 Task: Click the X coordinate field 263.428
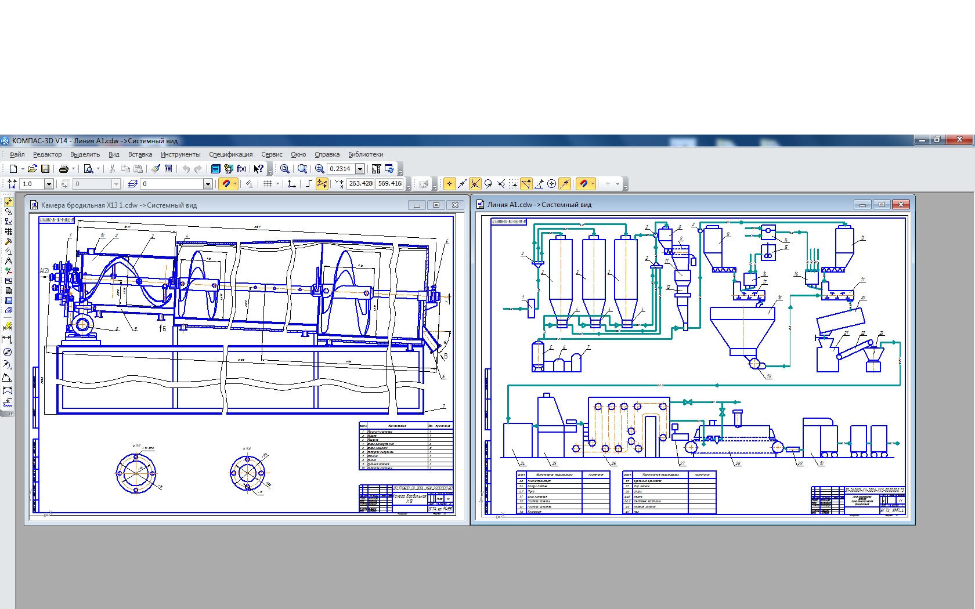click(x=360, y=183)
